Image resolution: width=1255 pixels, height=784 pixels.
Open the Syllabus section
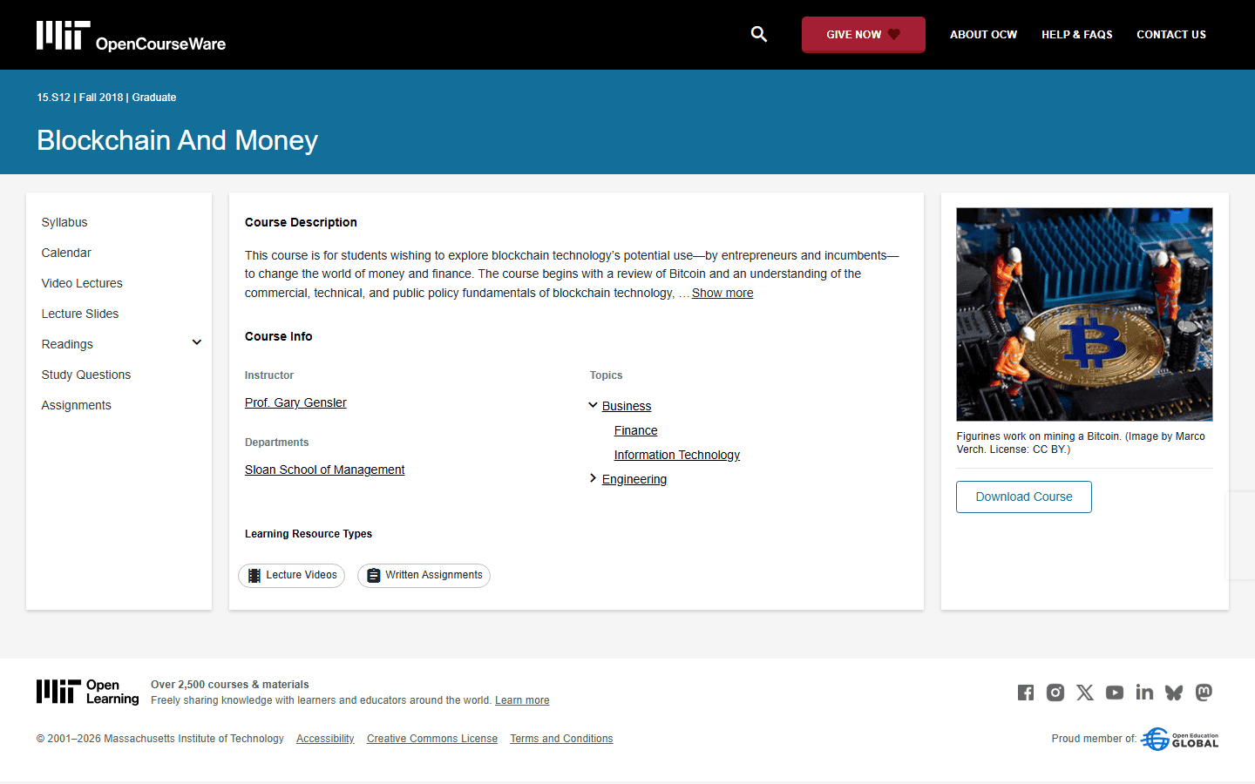(x=64, y=222)
